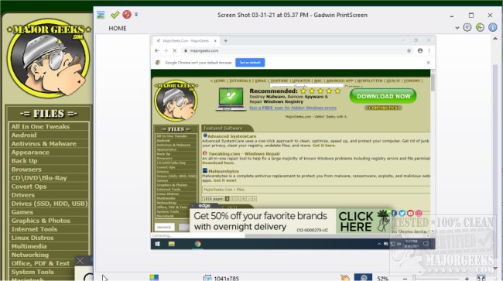Switch to the HOME ribbon tab
Image resolution: width=503 pixels, height=281 pixels.
pos(118,28)
